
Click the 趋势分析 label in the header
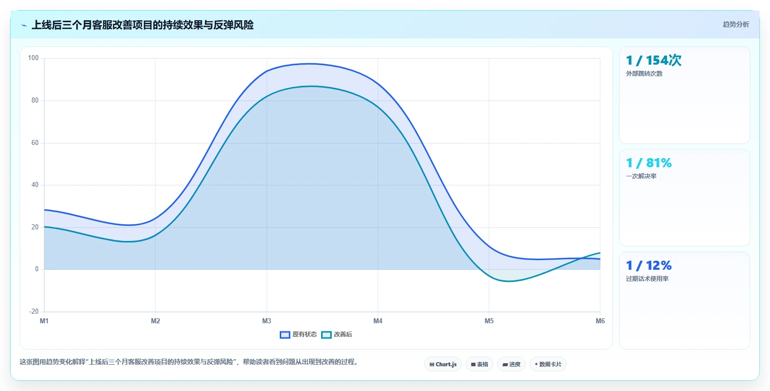point(736,24)
